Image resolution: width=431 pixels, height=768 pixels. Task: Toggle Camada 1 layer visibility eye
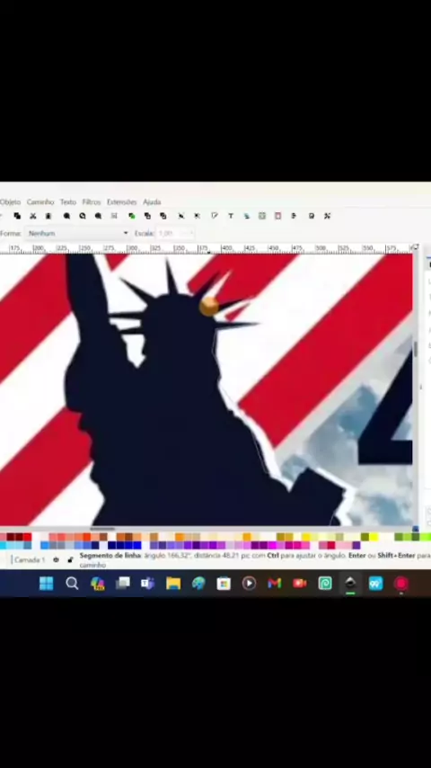[56, 559]
